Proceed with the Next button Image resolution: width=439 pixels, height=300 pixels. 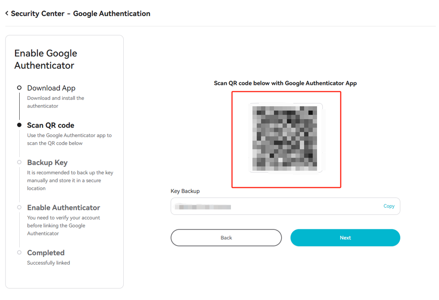[x=345, y=238]
